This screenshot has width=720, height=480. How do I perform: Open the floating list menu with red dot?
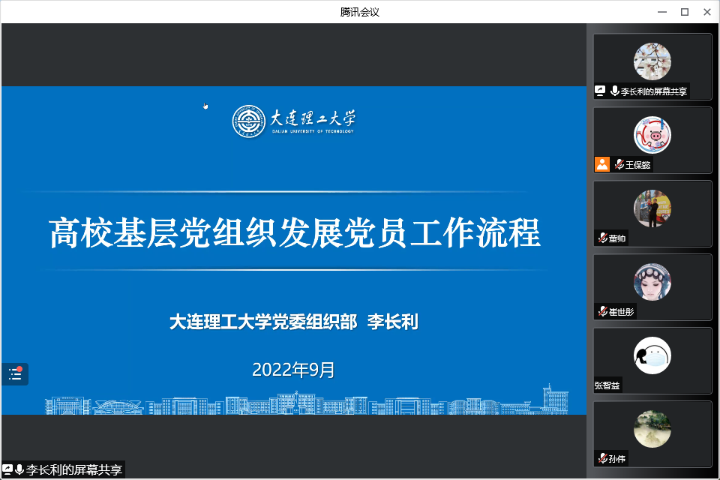point(15,374)
